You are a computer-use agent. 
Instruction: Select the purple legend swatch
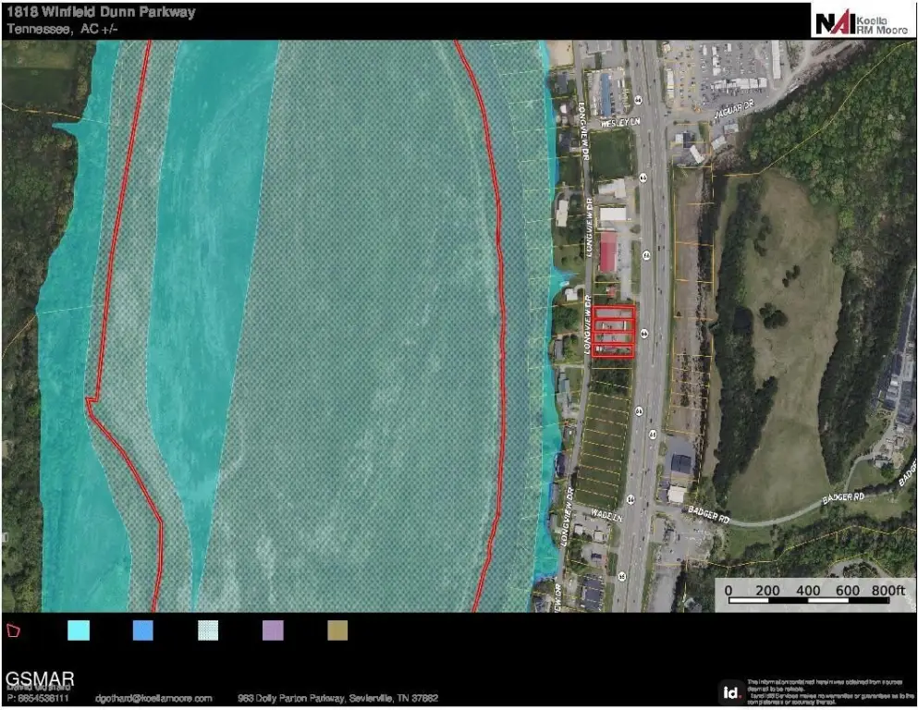tap(273, 630)
